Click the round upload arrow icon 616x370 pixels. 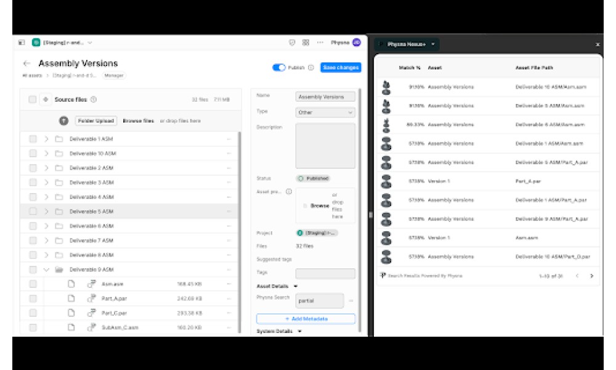[63, 121]
